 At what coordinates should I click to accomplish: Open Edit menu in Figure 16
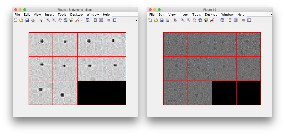click(27, 14)
